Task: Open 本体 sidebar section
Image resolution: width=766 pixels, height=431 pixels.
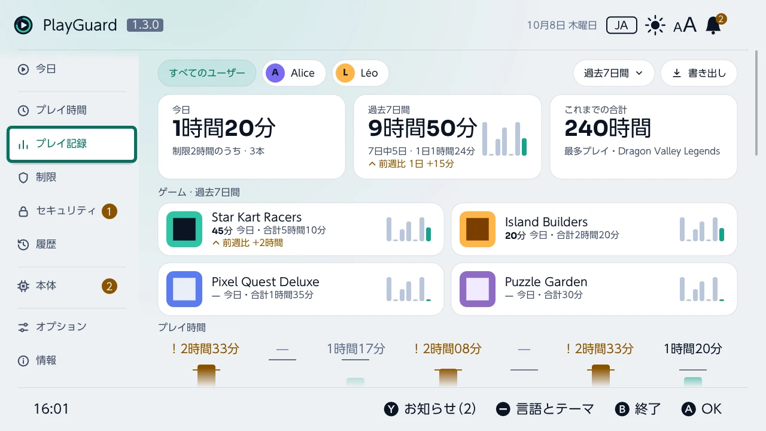Action: click(72, 286)
